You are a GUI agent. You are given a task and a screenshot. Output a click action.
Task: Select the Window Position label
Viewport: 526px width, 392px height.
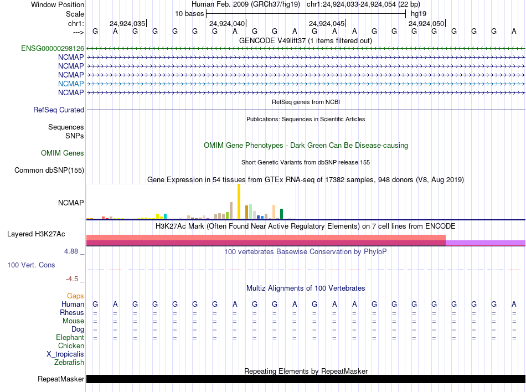point(58,4)
